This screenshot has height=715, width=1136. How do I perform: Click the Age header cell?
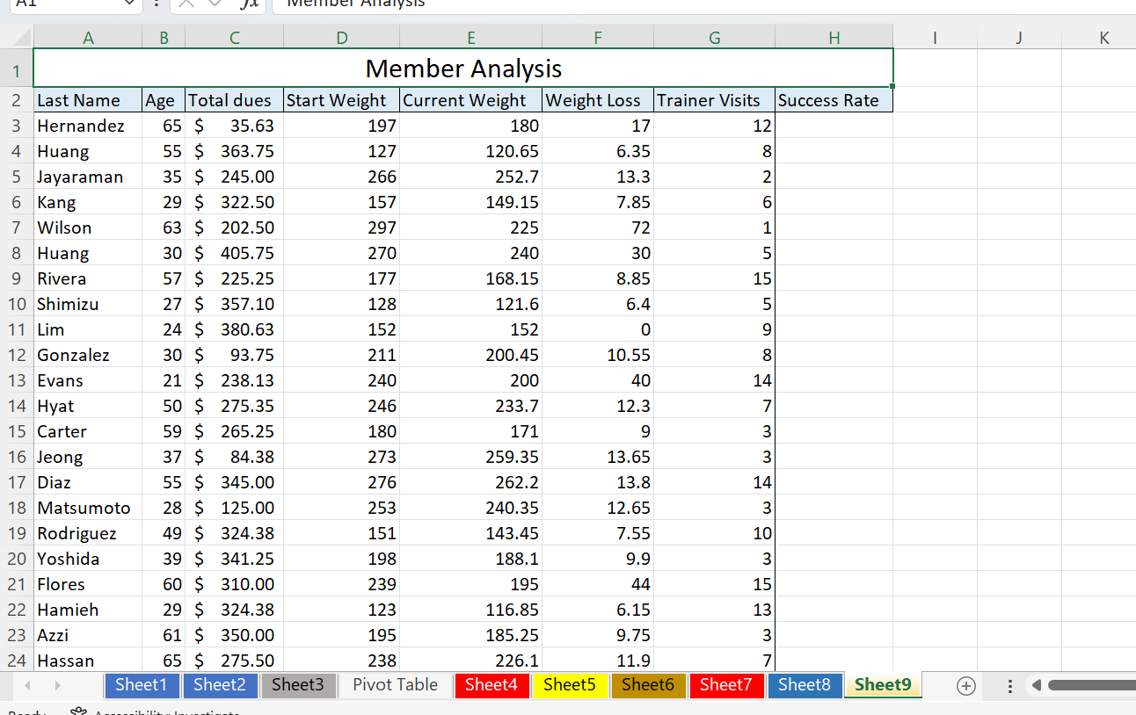(164, 100)
